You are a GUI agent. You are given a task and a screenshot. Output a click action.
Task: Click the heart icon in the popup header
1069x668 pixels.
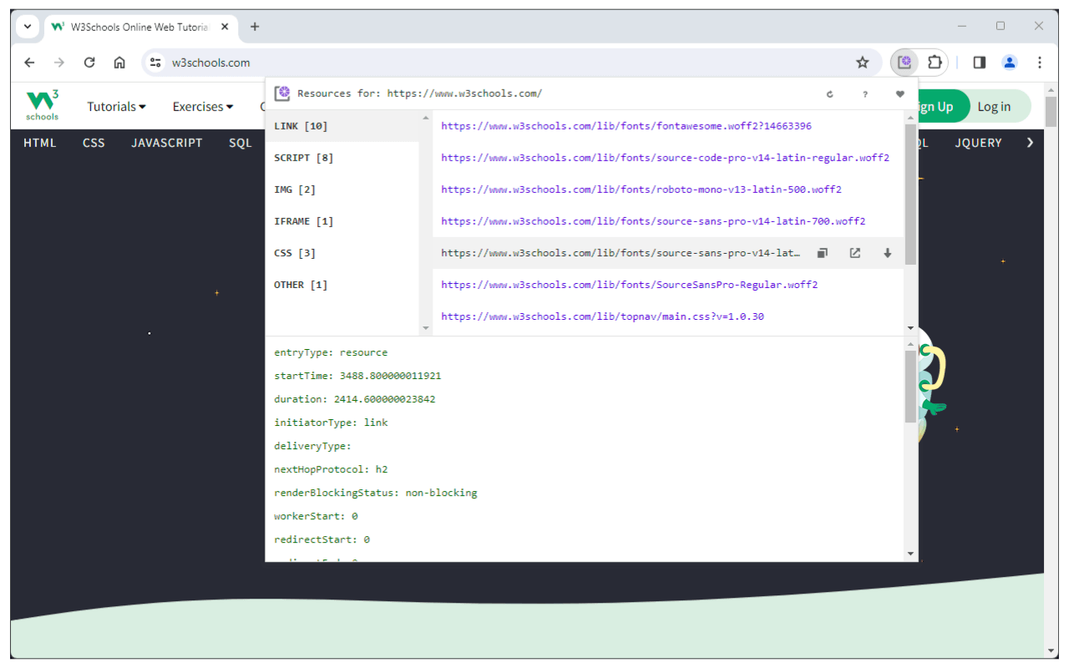coord(899,94)
